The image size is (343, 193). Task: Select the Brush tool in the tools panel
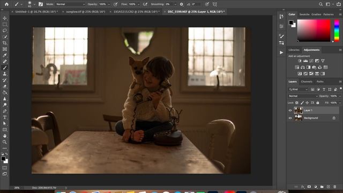(5, 68)
